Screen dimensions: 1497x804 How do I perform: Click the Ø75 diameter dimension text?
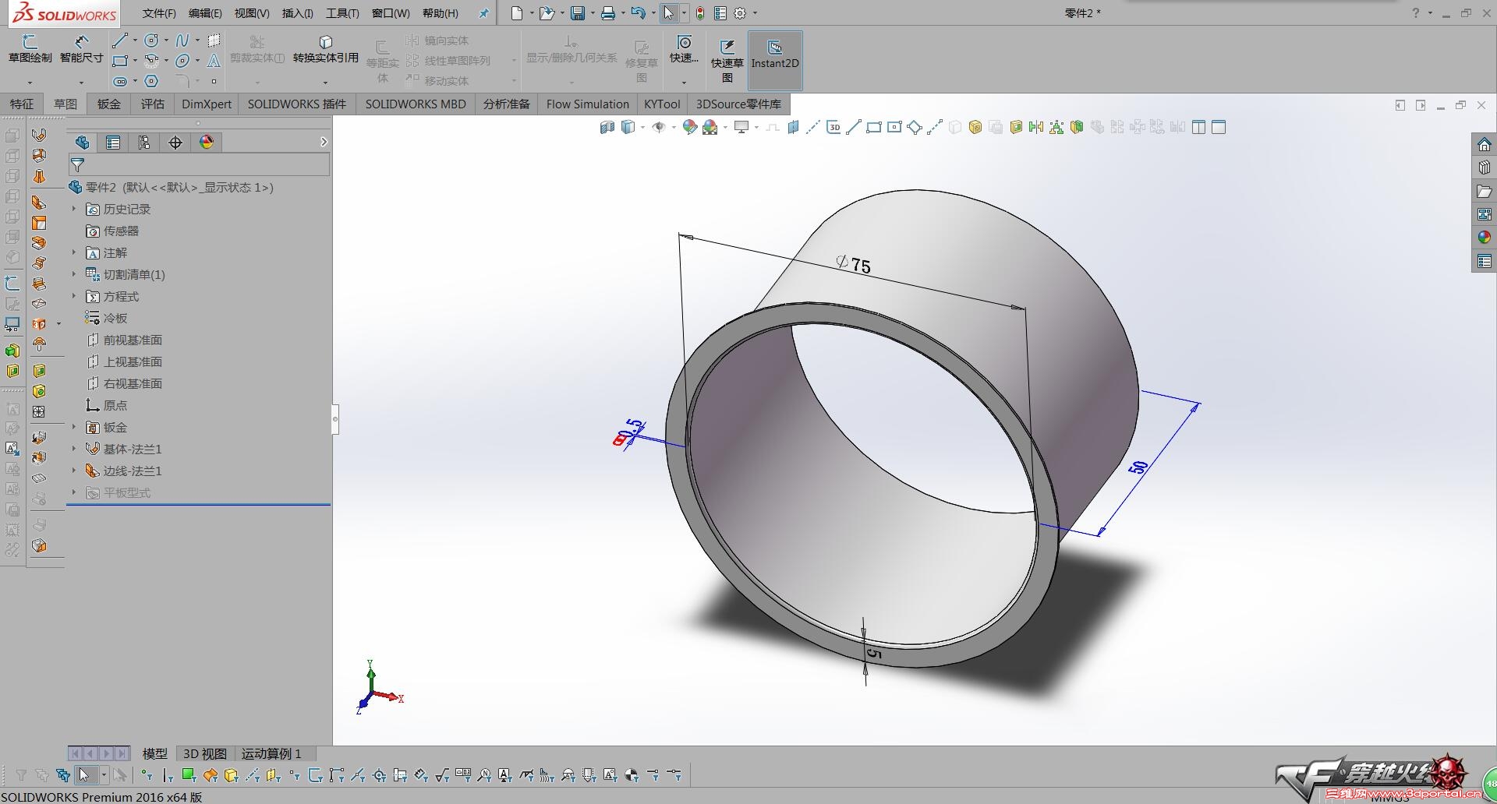(x=853, y=264)
